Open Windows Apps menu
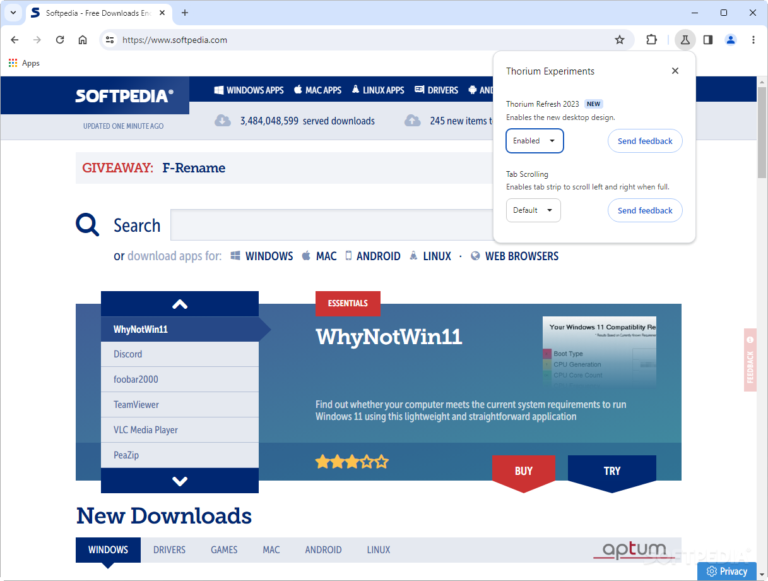768x581 pixels. click(249, 90)
